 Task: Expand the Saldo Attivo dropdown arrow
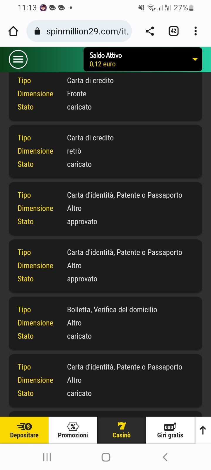pos(195,59)
